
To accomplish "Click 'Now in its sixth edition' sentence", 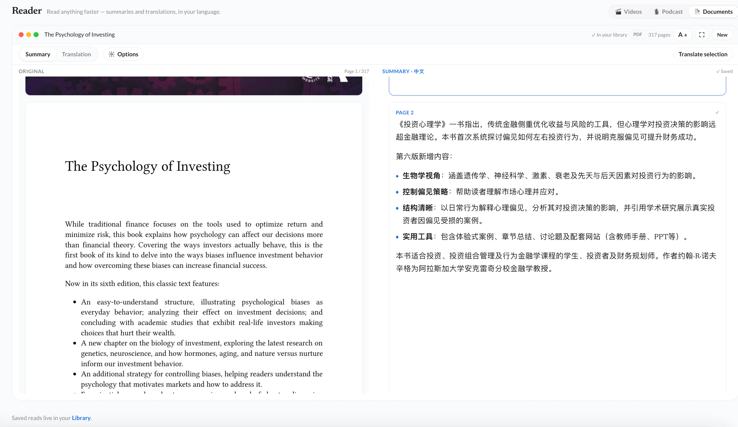I will pos(142,284).
